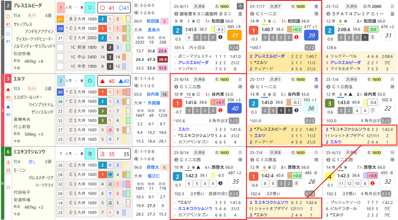Click the 36 index badge in エルツ's 25-7/17 race
Screen dimensions: 398x220
(311, 108)
